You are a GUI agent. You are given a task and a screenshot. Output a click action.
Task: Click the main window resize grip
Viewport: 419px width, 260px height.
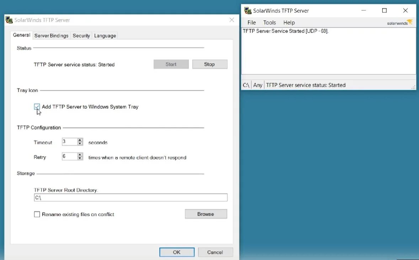[413, 87]
